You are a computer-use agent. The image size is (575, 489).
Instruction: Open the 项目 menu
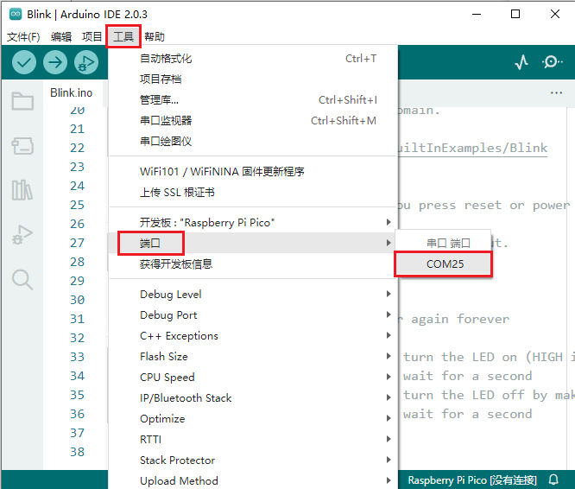pyautogui.click(x=92, y=36)
